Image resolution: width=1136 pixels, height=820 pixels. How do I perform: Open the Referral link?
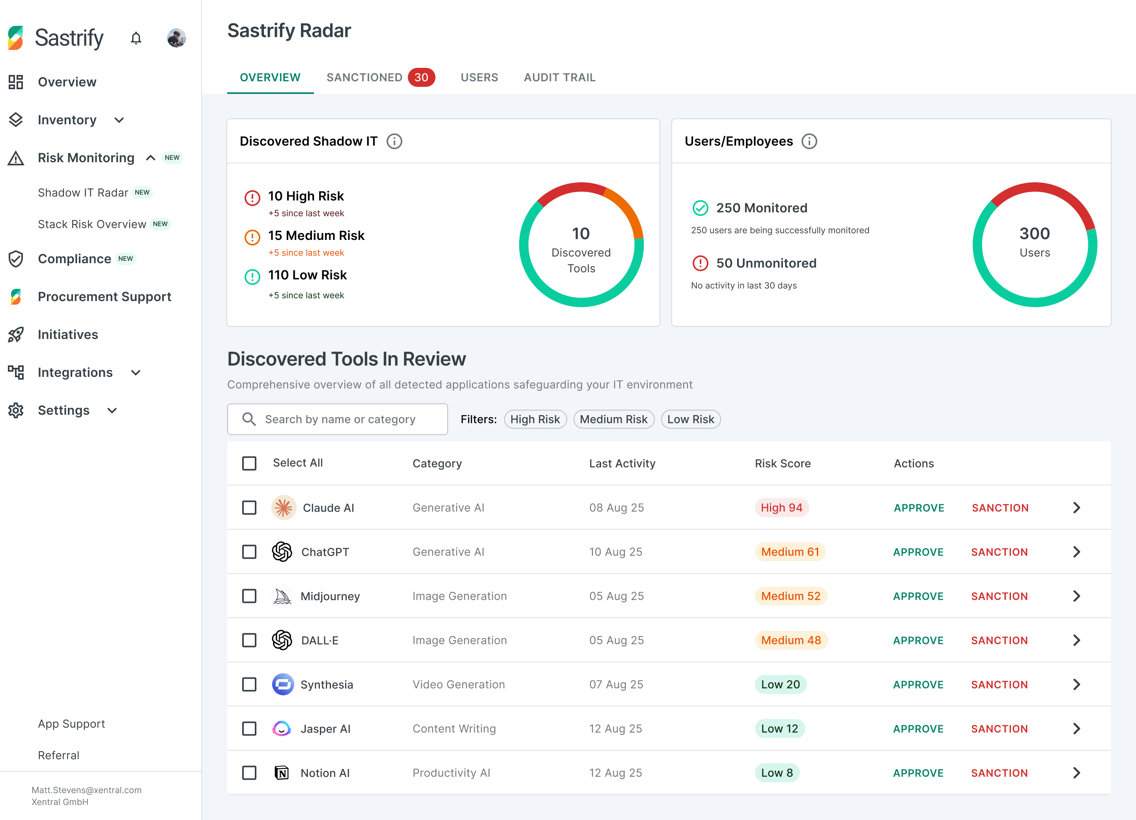59,755
